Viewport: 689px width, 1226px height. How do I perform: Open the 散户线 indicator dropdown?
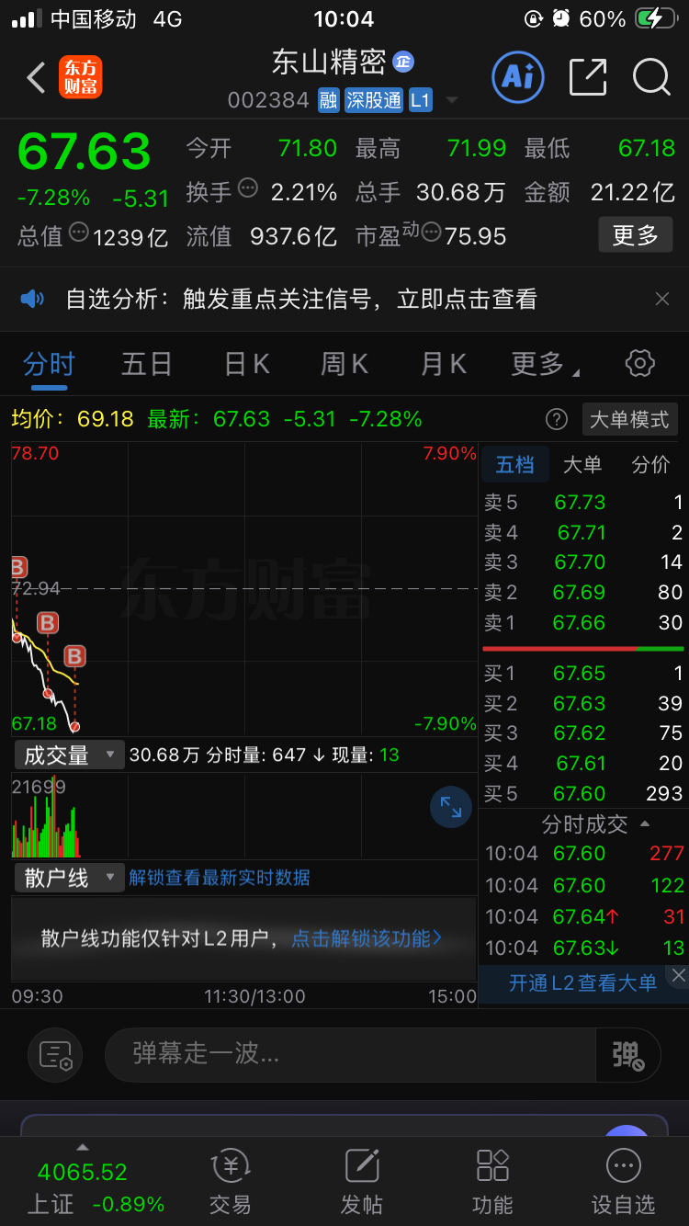click(x=69, y=878)
